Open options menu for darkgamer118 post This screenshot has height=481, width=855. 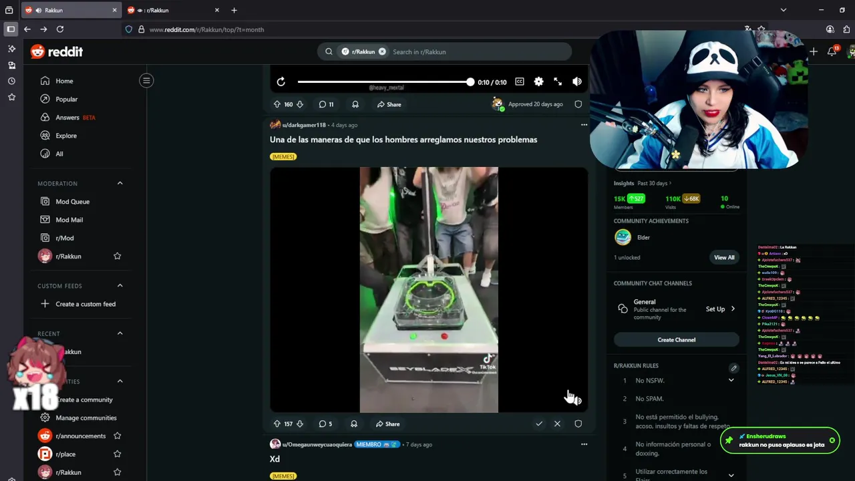[x=584, y=125]
